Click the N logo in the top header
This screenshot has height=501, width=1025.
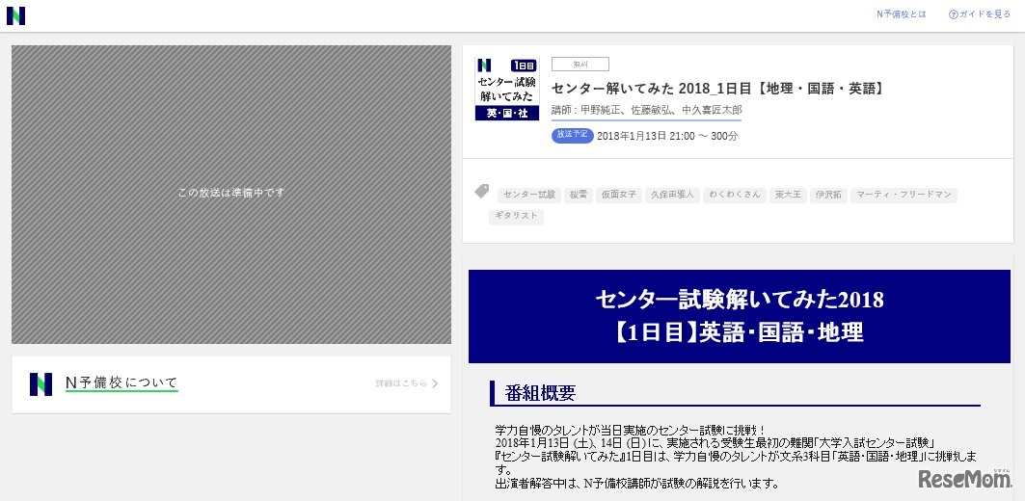15,15
